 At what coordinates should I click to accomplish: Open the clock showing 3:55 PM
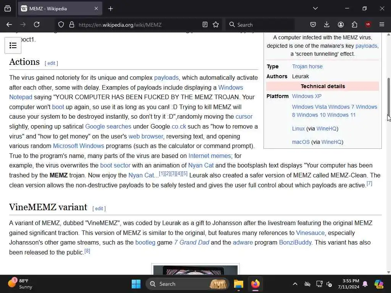coord(349,284)
